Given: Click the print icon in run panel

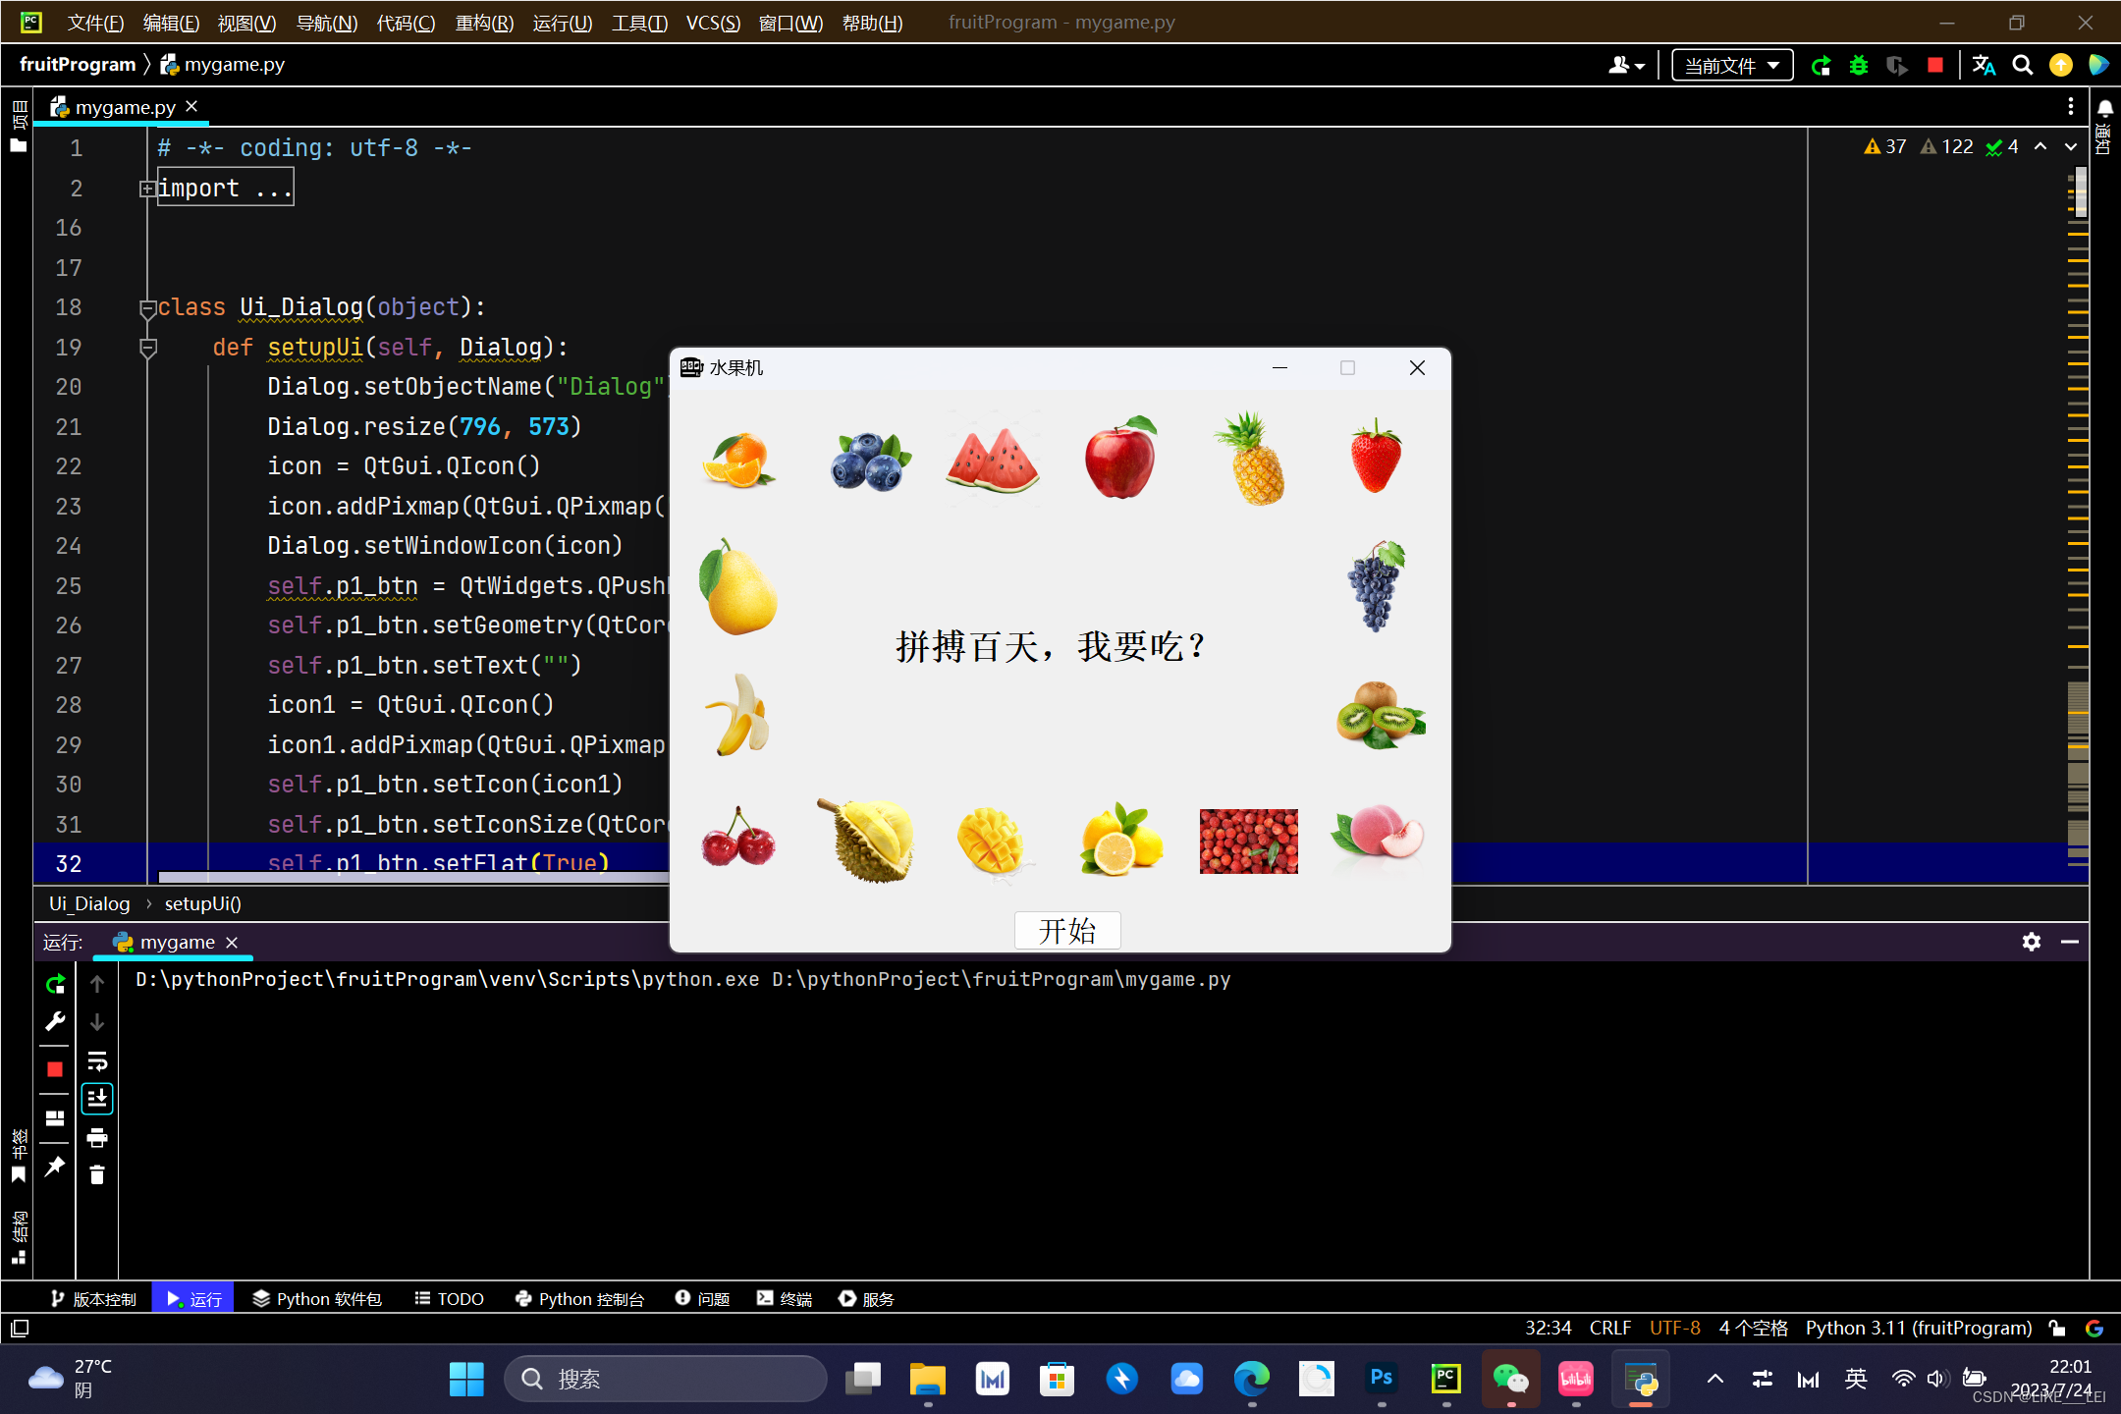Looking at the screenshot, I should tap(97, 1138).
